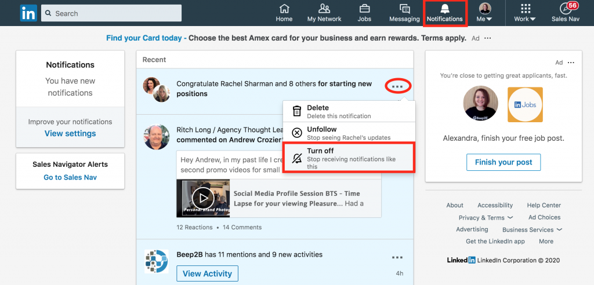Click the View Activity button
Image resolution: width=594 pixels, height=285 pixels.
tap(207, 273)
